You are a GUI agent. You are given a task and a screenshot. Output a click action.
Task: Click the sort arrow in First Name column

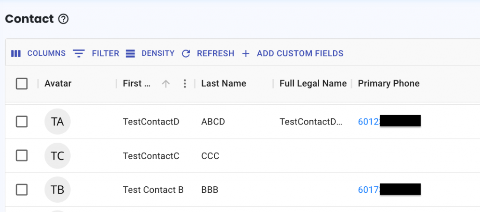(x=165, y=84)
